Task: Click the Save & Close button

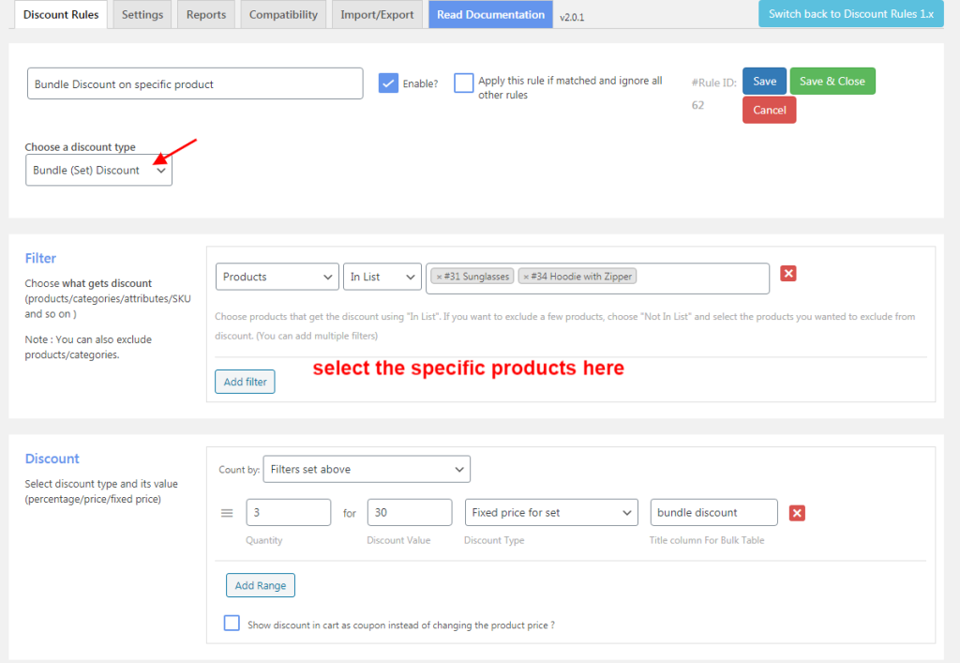Action: 832,81
